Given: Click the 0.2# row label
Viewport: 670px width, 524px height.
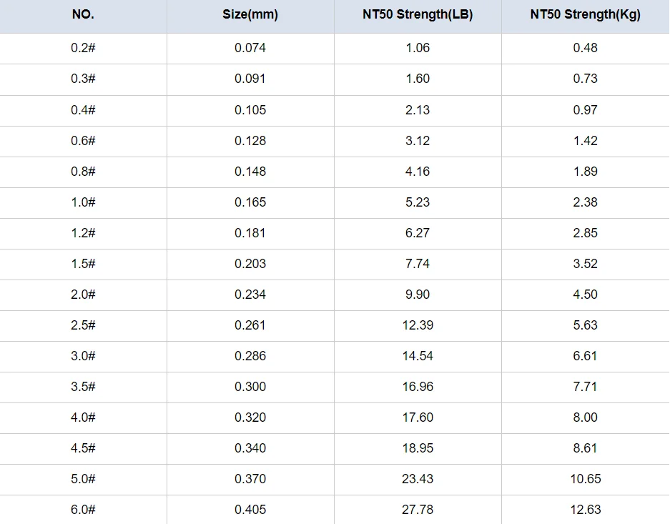Looking at the screenshot, I should click(83, 48).
